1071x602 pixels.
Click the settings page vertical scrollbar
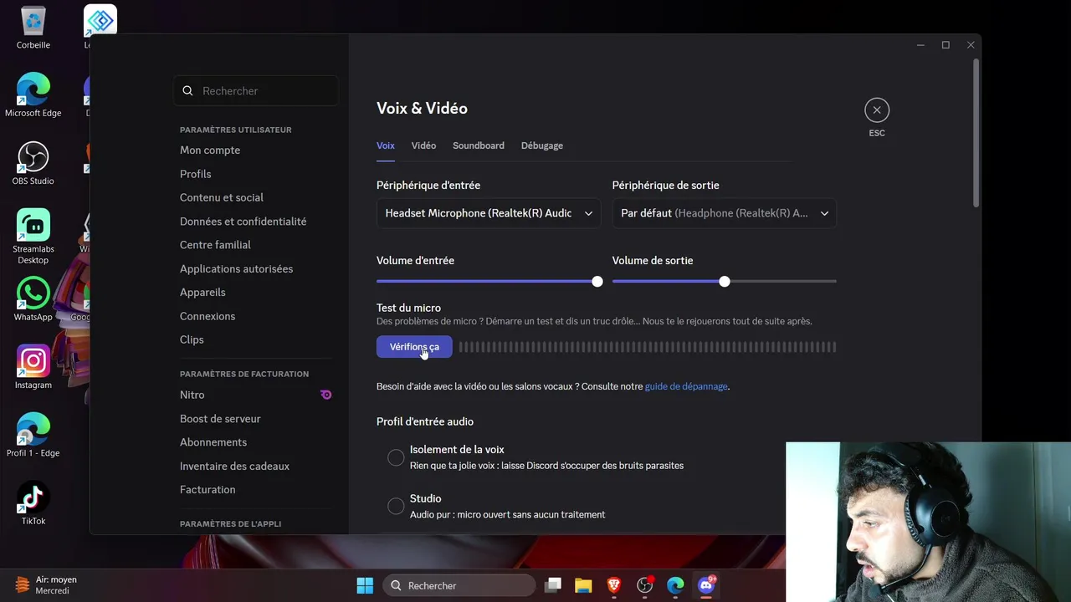coord(976,134)
